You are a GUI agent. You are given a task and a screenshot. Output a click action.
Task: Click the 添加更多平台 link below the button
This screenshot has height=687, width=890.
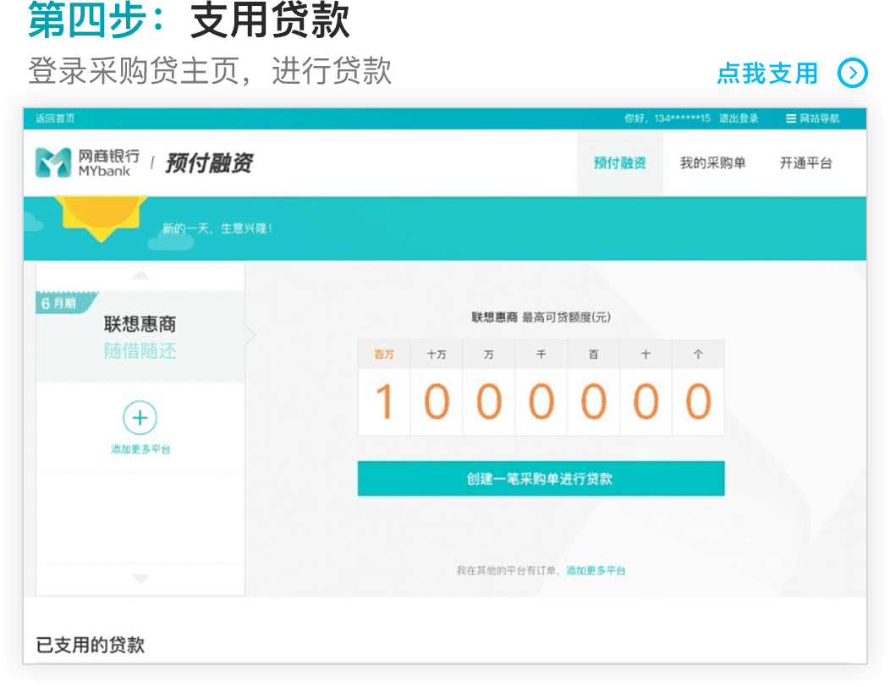596,570
